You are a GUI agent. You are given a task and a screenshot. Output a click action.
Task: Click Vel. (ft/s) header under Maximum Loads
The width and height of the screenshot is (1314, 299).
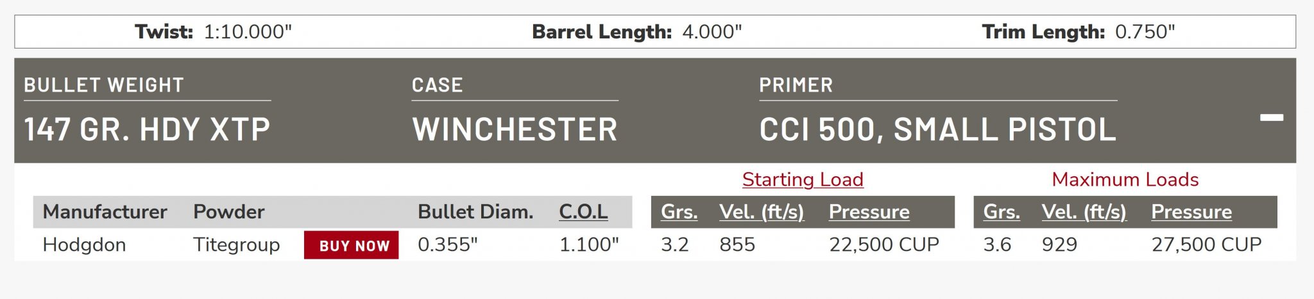click(x=1084, y=212)
